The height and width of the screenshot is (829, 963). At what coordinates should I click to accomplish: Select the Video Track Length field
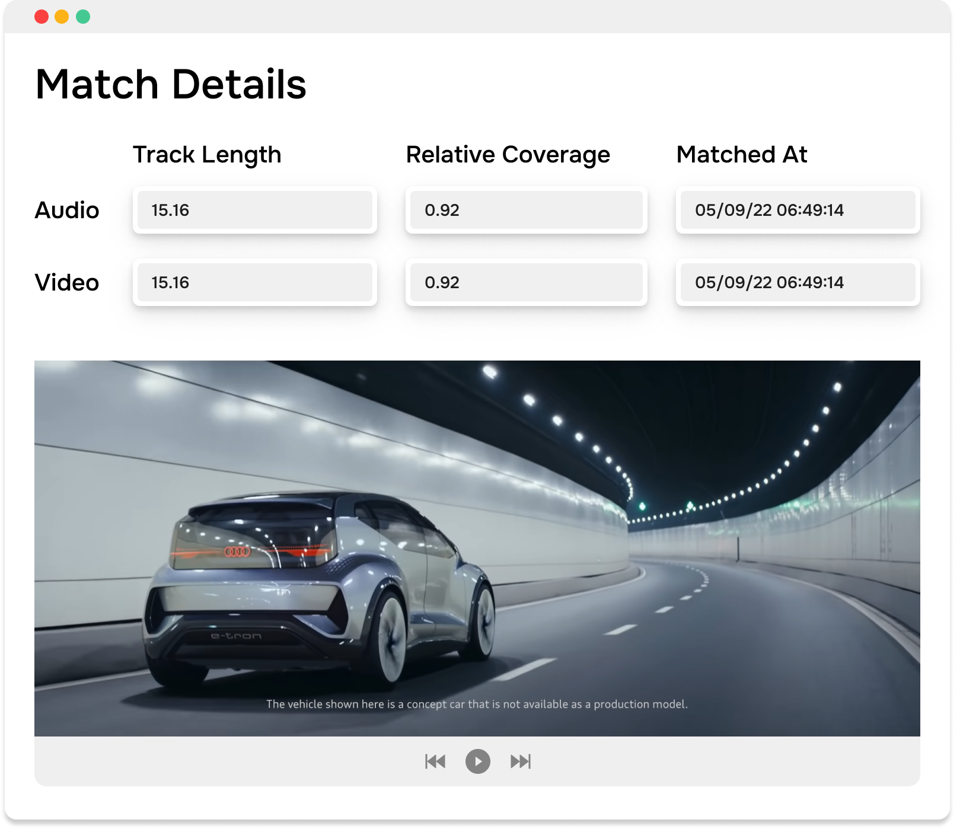[254, 282]
